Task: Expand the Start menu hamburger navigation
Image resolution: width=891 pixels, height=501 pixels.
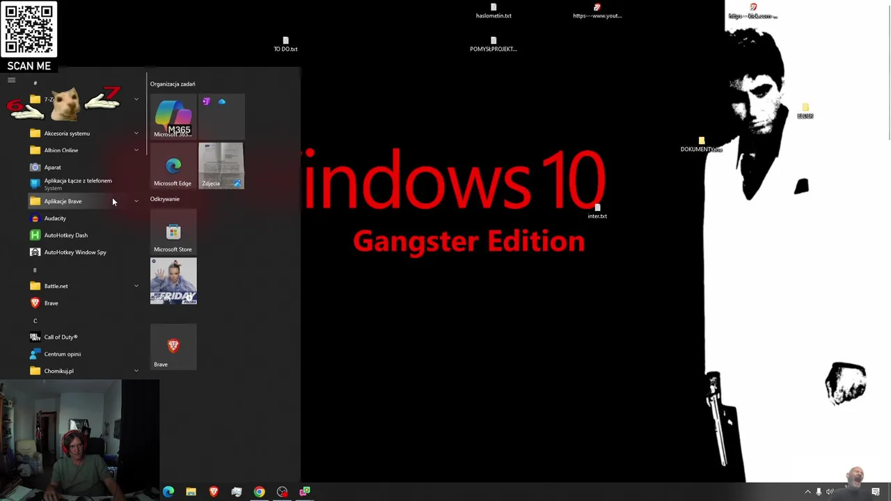Action: coord(11,80)
